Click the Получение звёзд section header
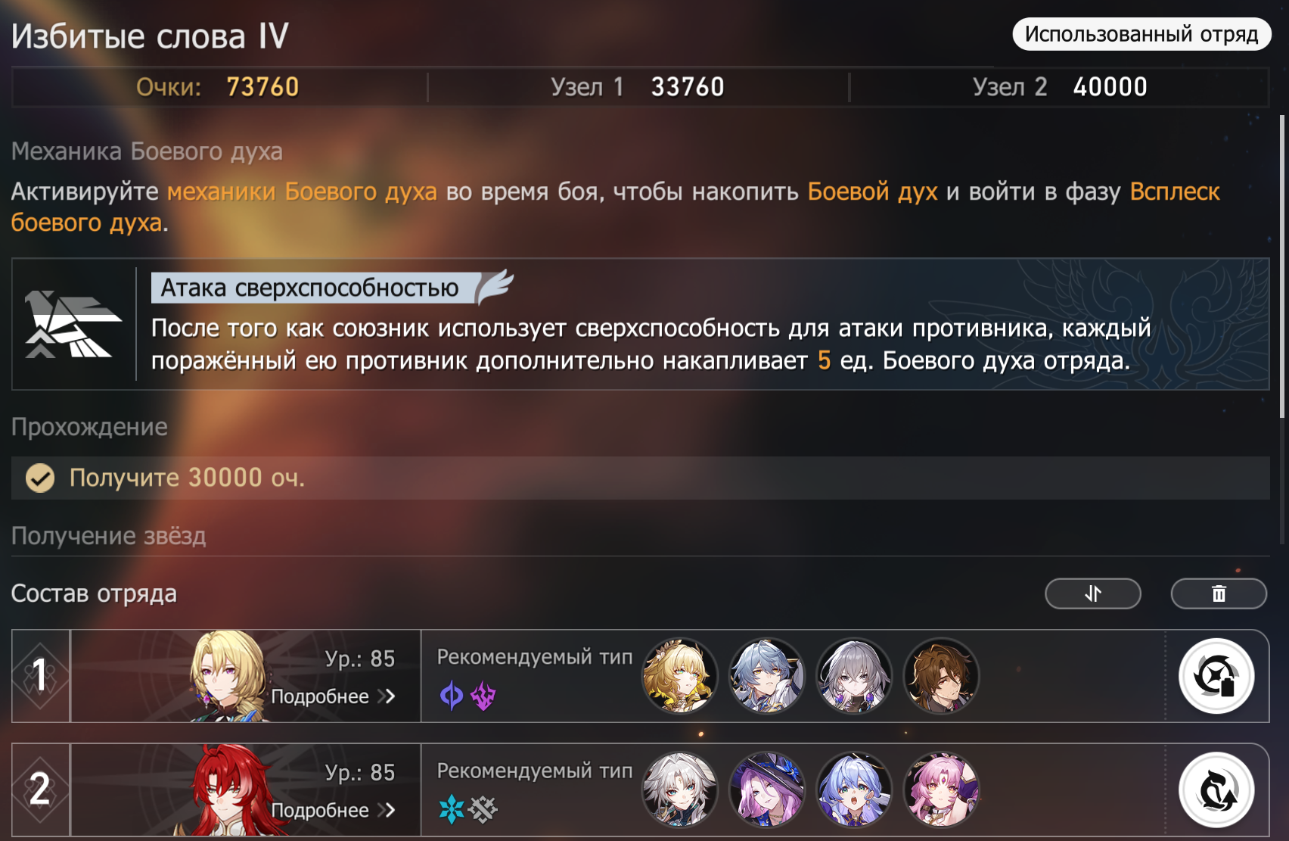This screenshot has height=841, width=1289. pyautogui.click(x=108, y=536)
